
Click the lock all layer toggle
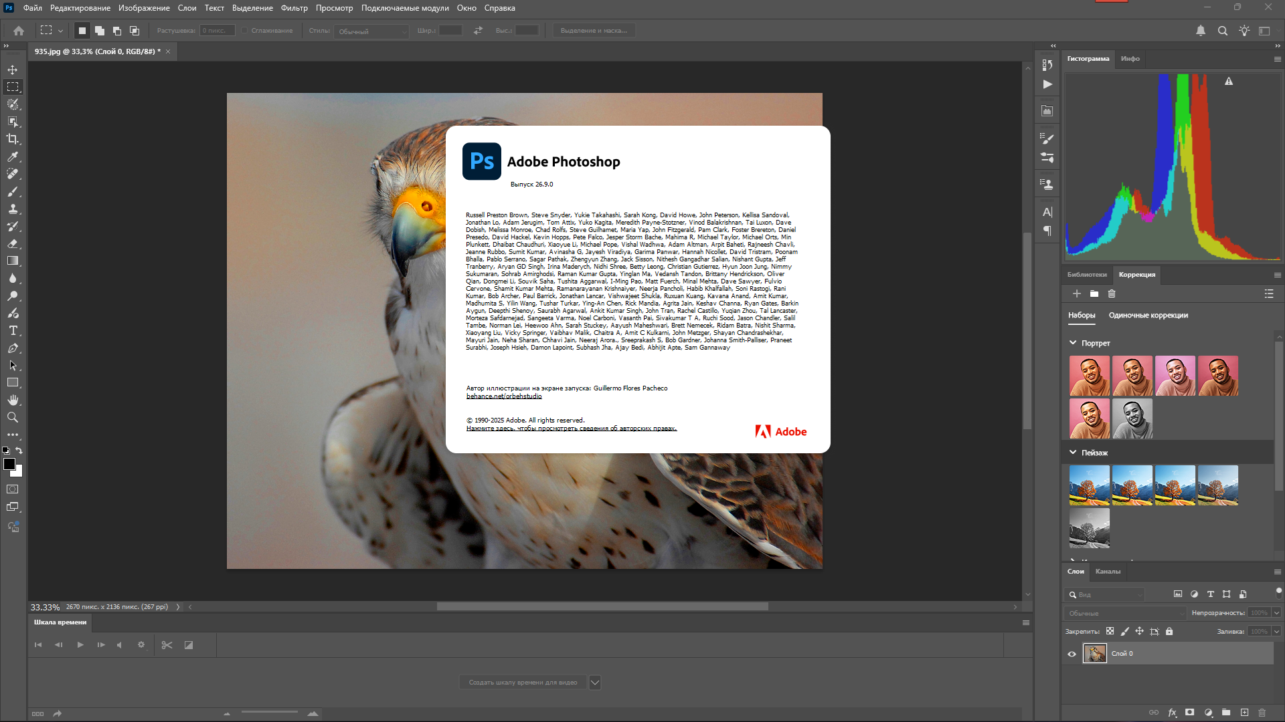tap(1169, 631)
